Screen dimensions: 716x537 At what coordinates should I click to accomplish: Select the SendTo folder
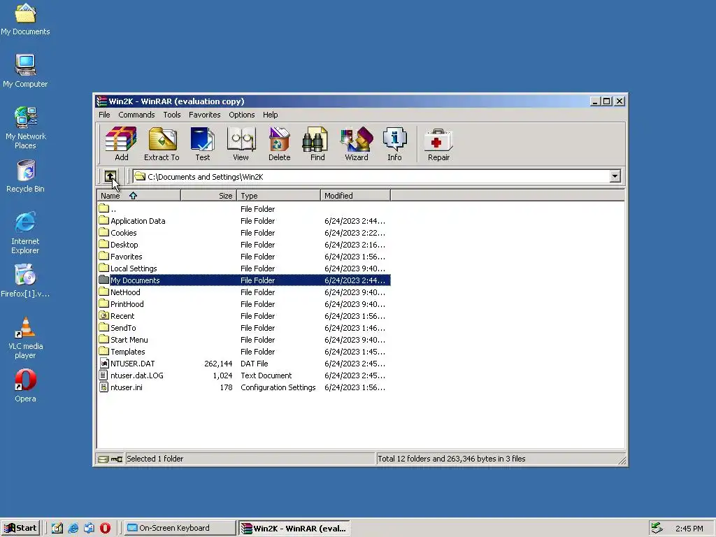[244, 327]
